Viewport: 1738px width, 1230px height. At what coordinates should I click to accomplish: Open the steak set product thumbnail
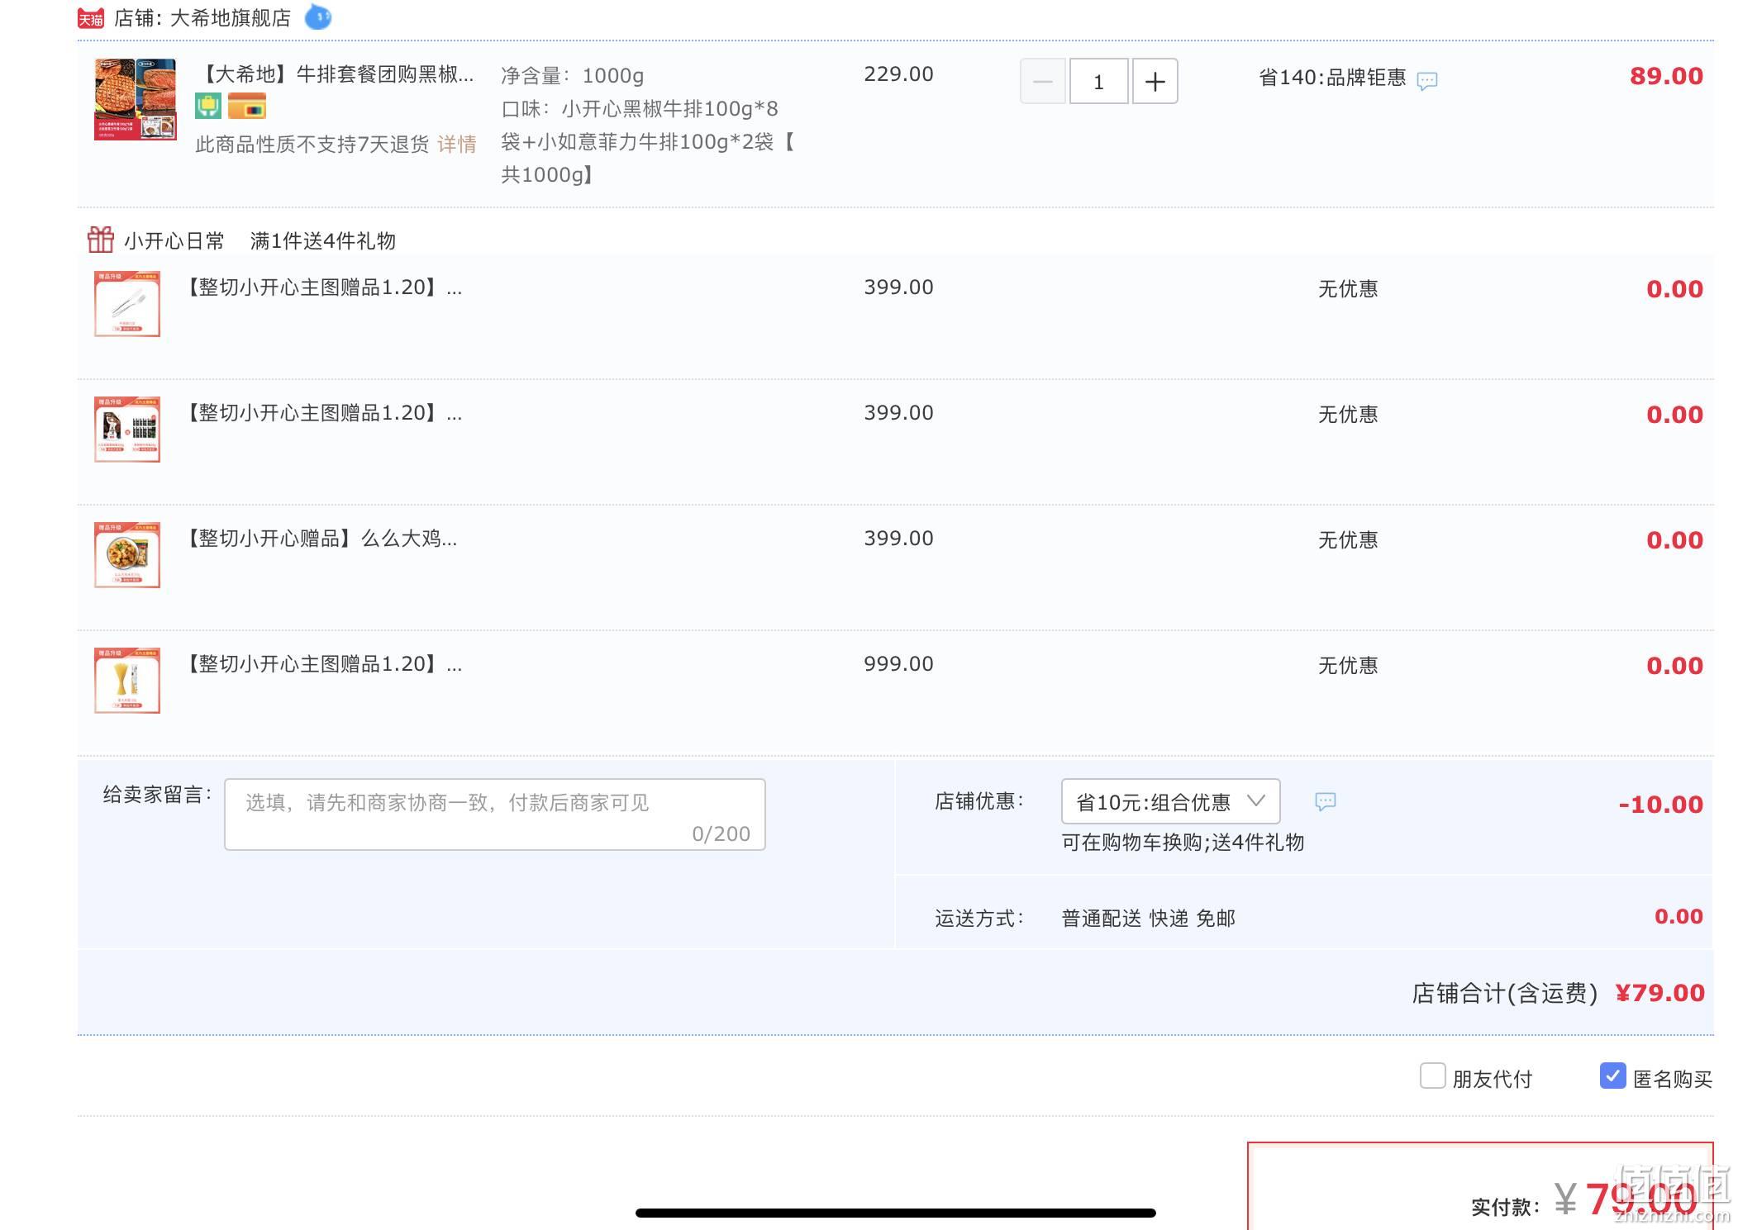[135, 99]
